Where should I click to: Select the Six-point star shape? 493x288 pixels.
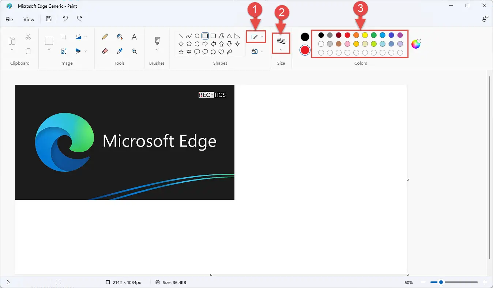point(189,52)
